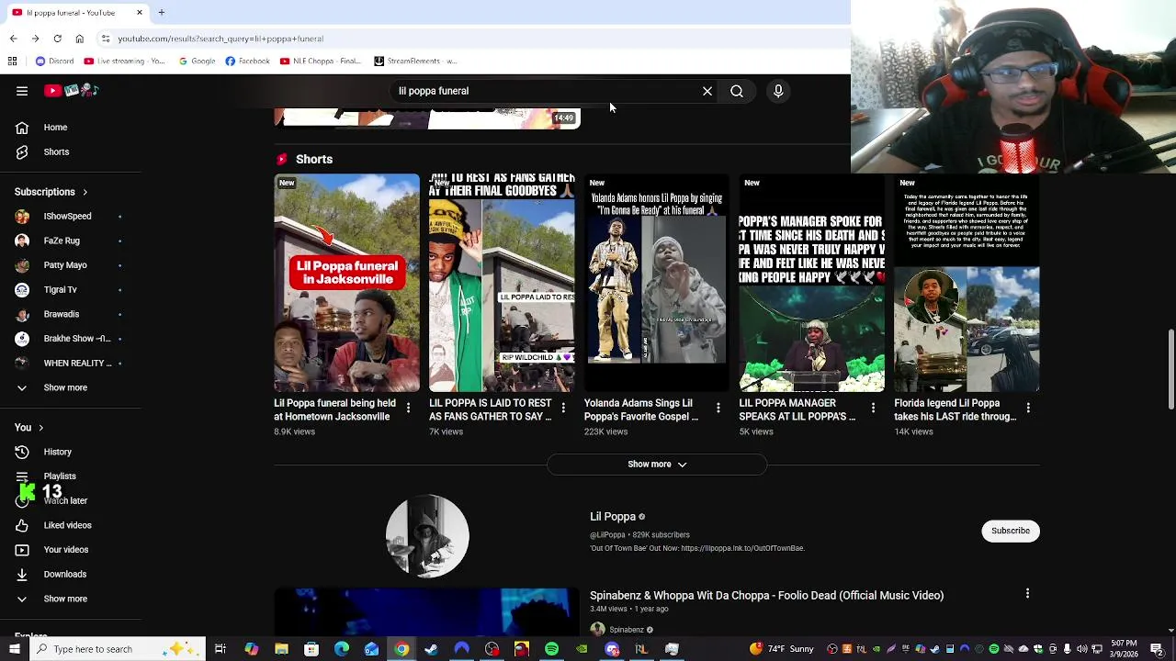Open options menu for the Foolio Dead video

(1027, 594)
